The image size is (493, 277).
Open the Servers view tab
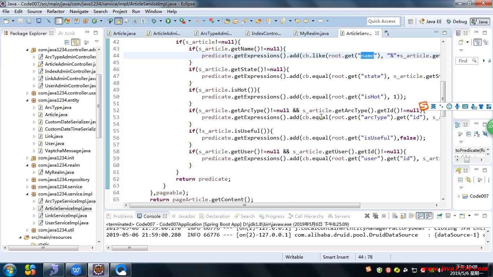pos(339,216)
